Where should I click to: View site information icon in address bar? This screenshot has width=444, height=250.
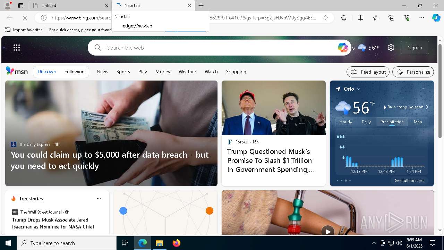[44, 18]
